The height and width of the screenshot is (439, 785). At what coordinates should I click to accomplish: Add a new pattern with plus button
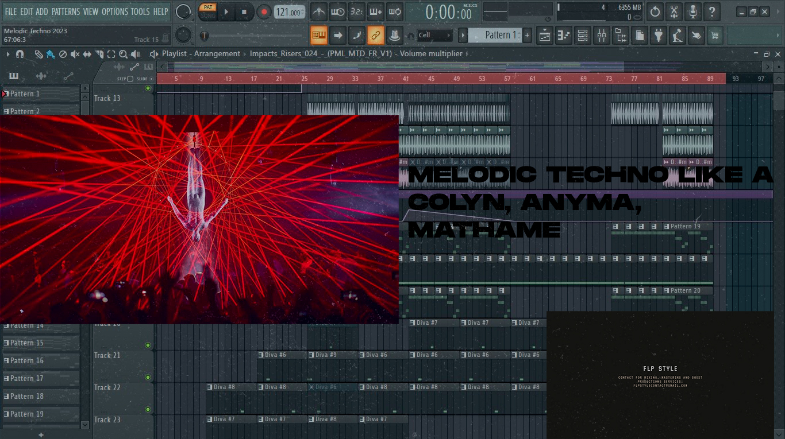(x=527, y=36)
